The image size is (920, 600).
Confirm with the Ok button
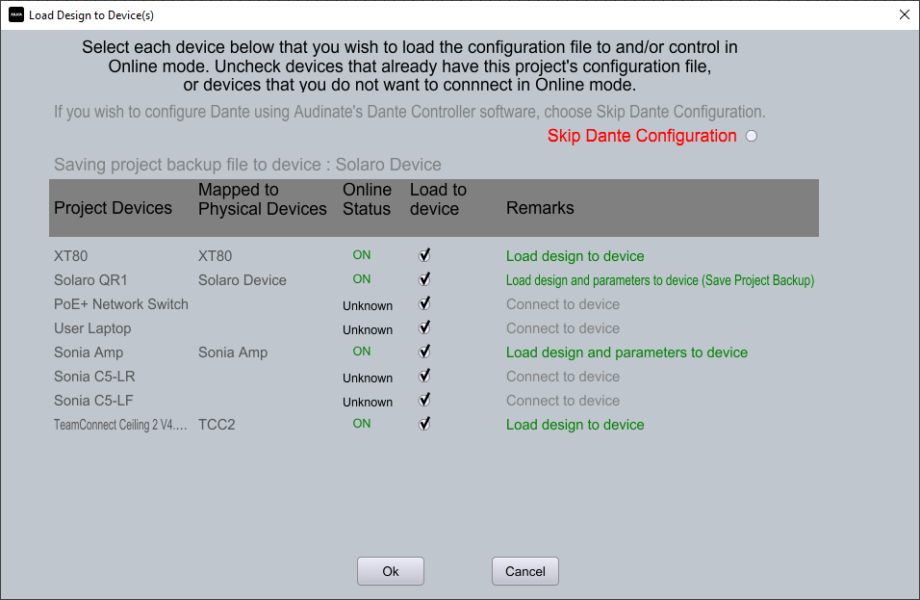(390, 571)
